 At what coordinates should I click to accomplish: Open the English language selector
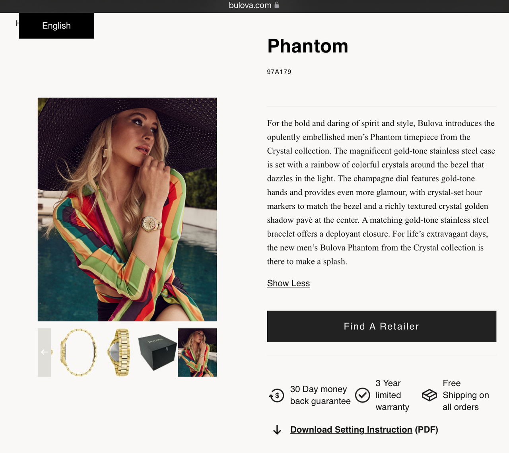tap(56, 26)
